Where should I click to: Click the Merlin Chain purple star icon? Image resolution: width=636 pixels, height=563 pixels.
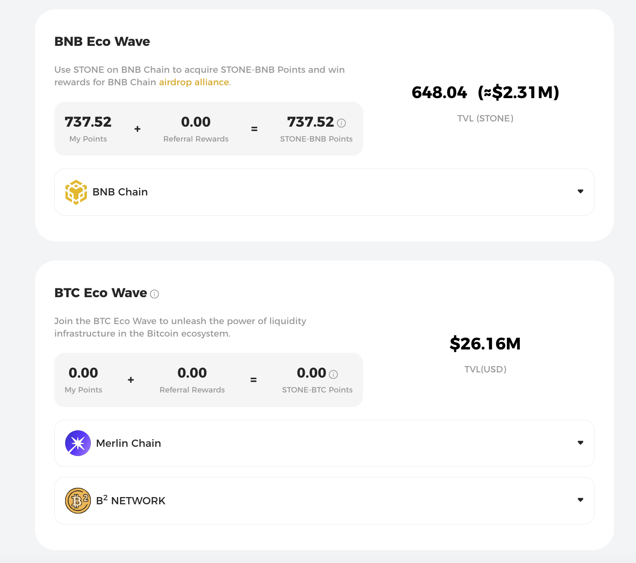pos(78,443)
